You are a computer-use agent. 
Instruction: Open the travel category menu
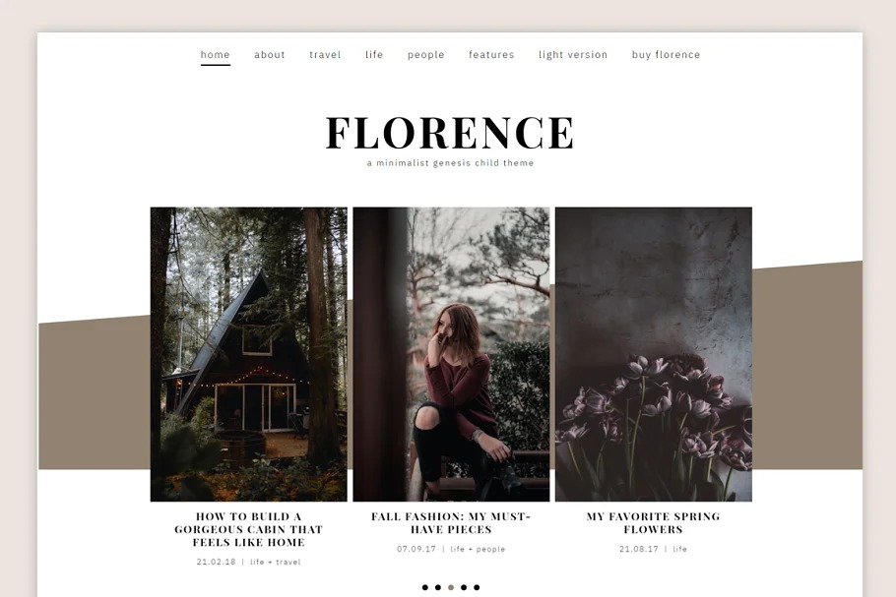pyautogui.click(x=325, y=55)
